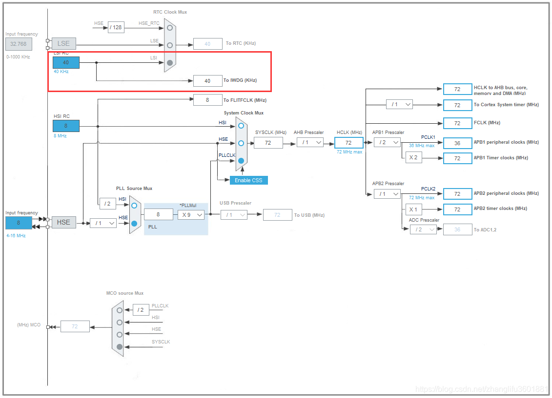
Task: Click the To RTC (KHz) output field
Action: (x=208, y=44)
